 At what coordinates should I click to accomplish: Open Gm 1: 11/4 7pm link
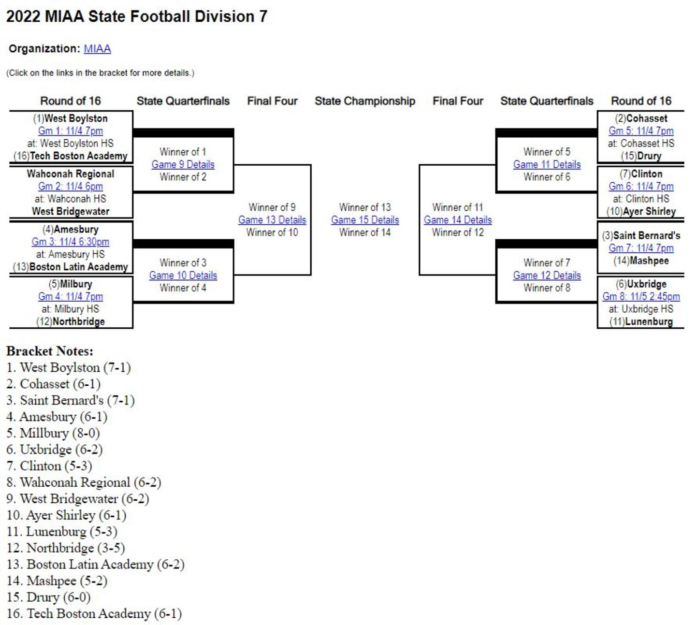point(71,131)
